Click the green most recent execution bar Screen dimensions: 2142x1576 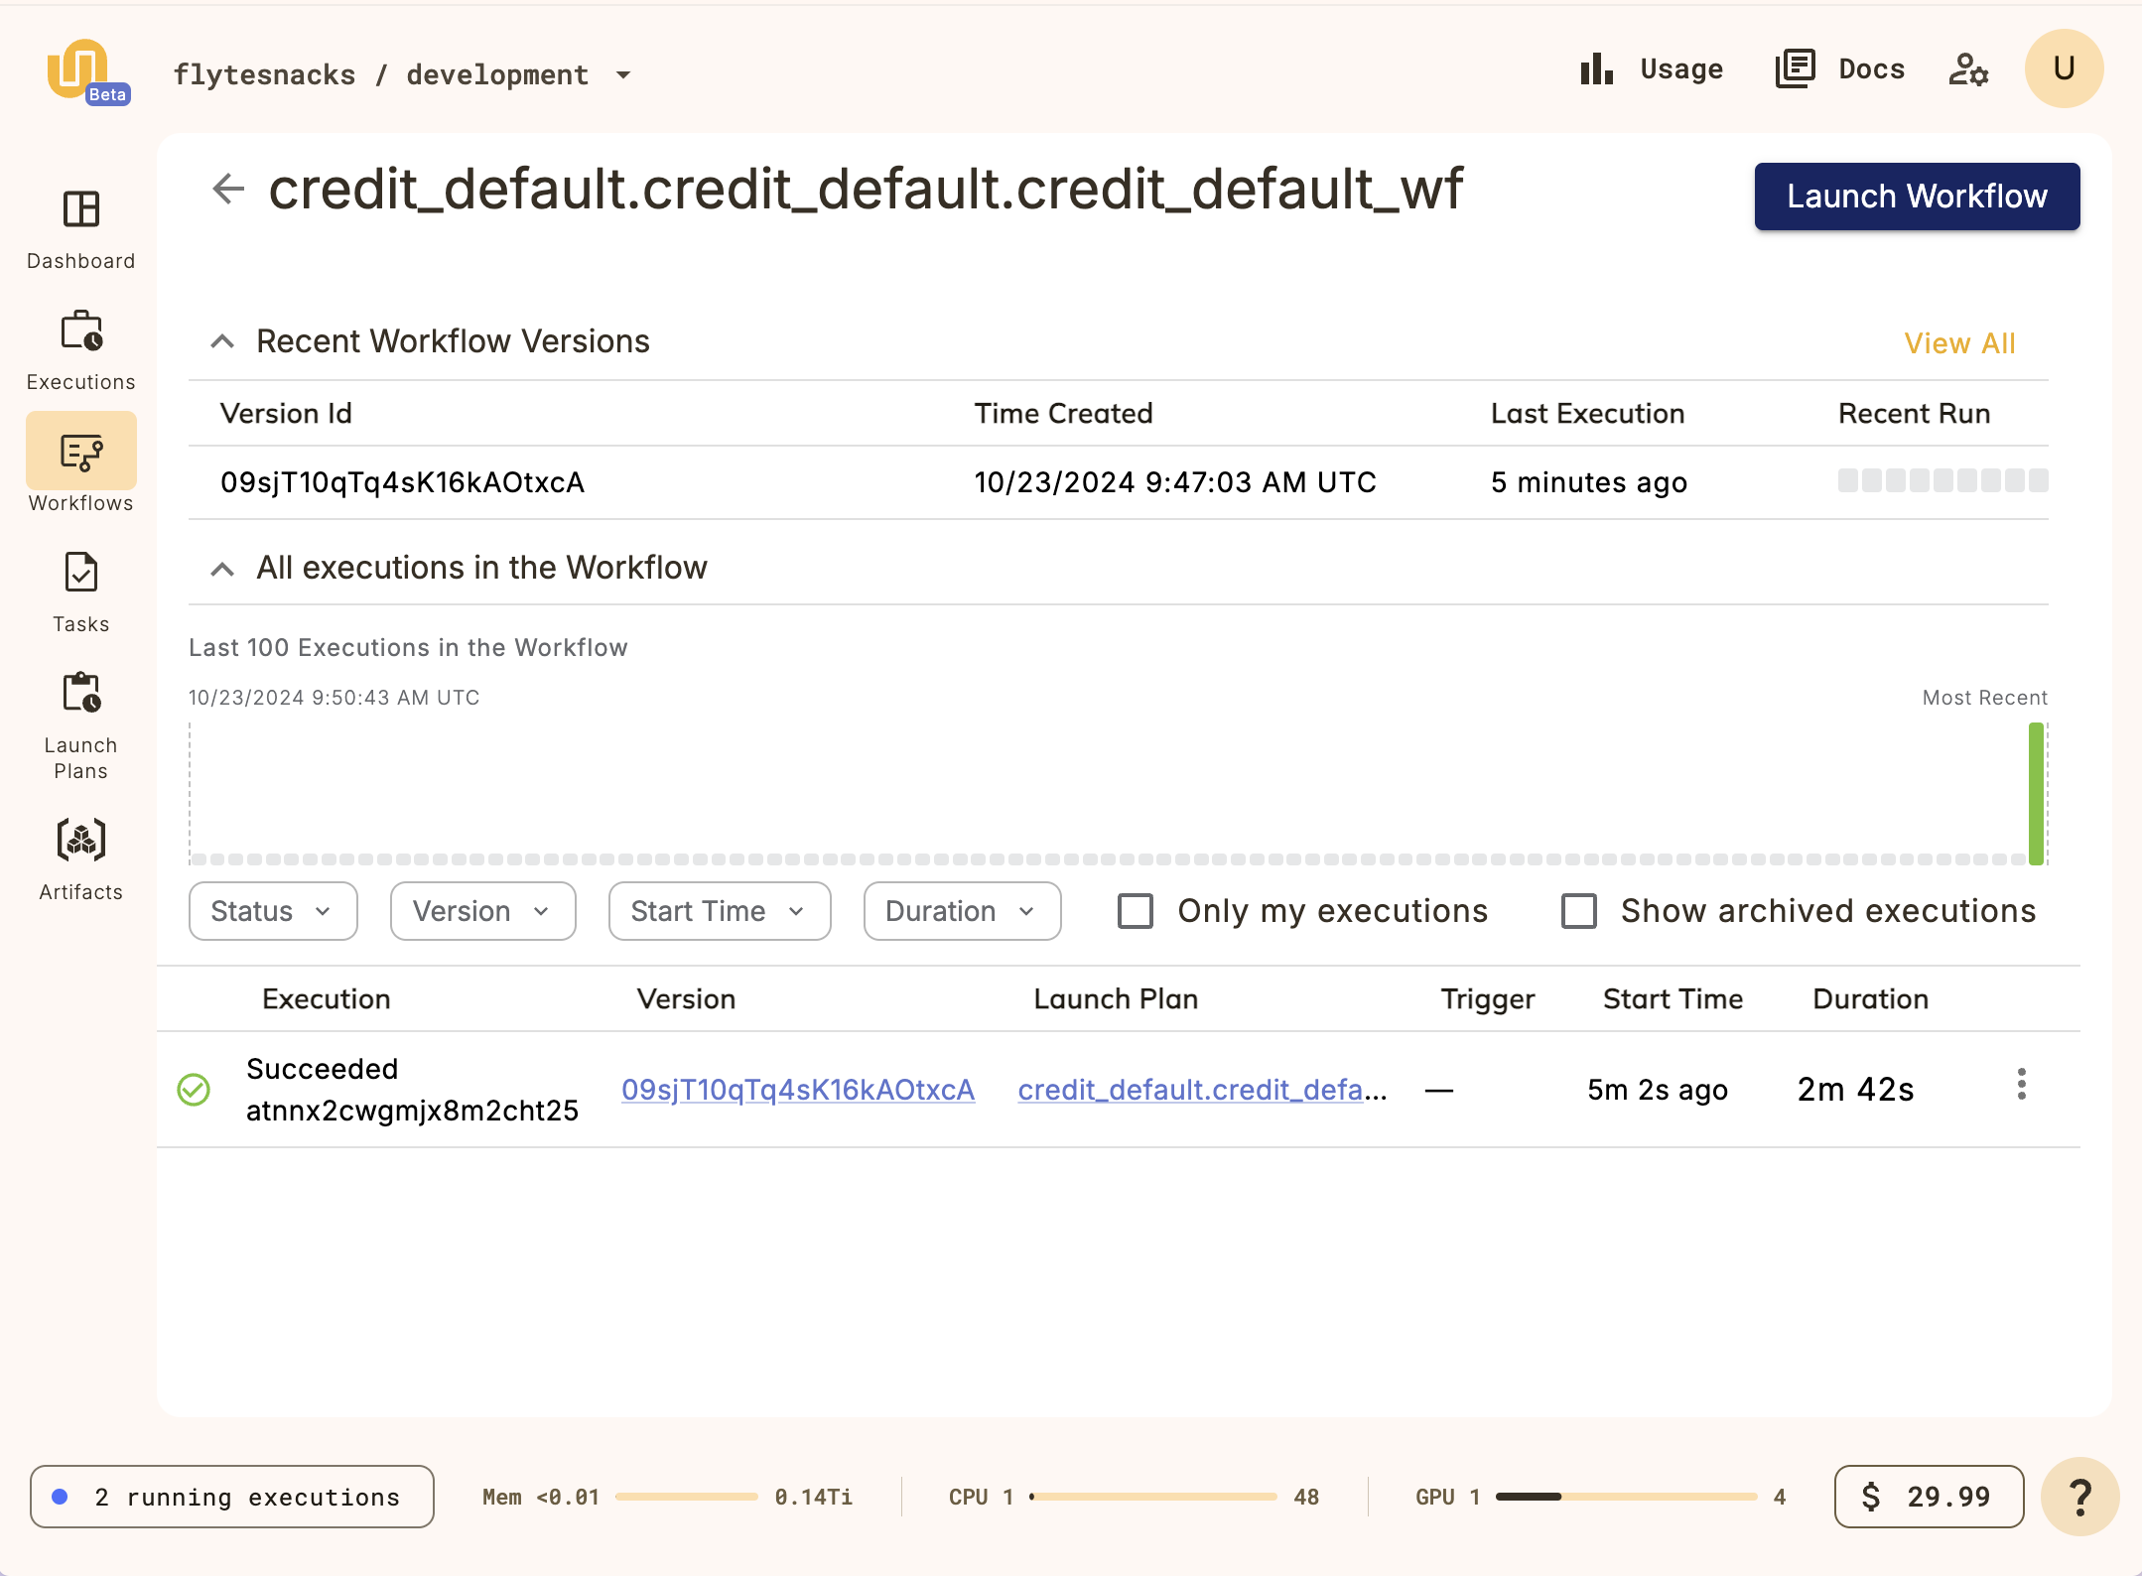tap(2036, 794)
